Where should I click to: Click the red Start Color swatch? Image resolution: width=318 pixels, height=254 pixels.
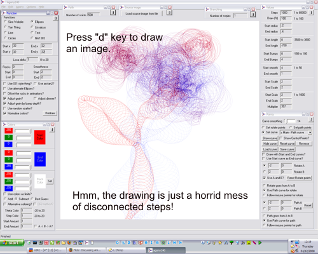coord(40,137)
